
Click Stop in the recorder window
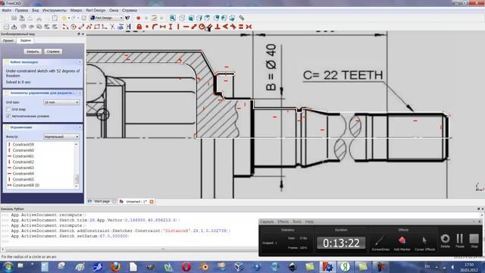pos(474,241)
